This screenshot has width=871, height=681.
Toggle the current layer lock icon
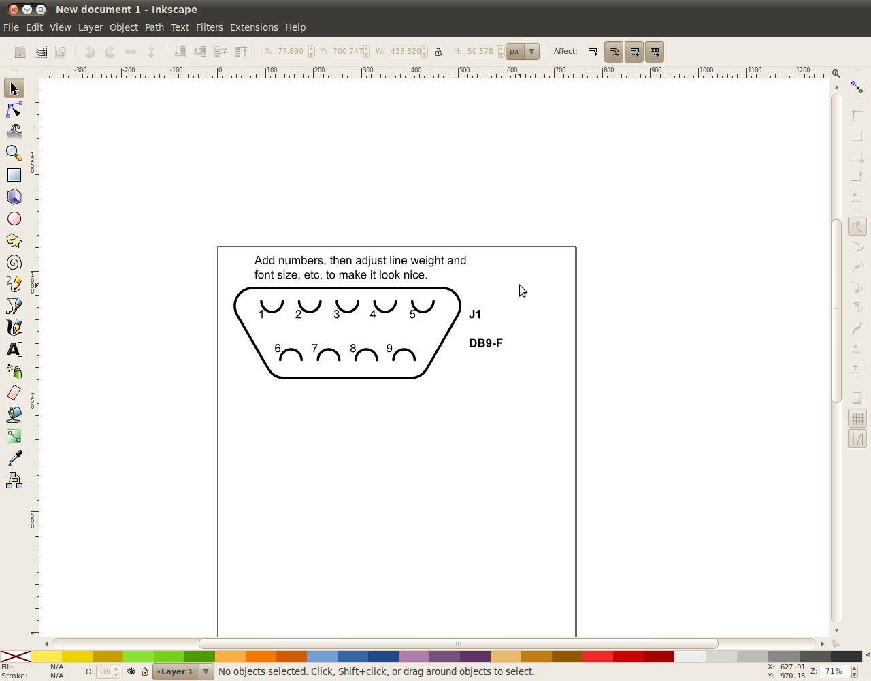tap(144, 671)
